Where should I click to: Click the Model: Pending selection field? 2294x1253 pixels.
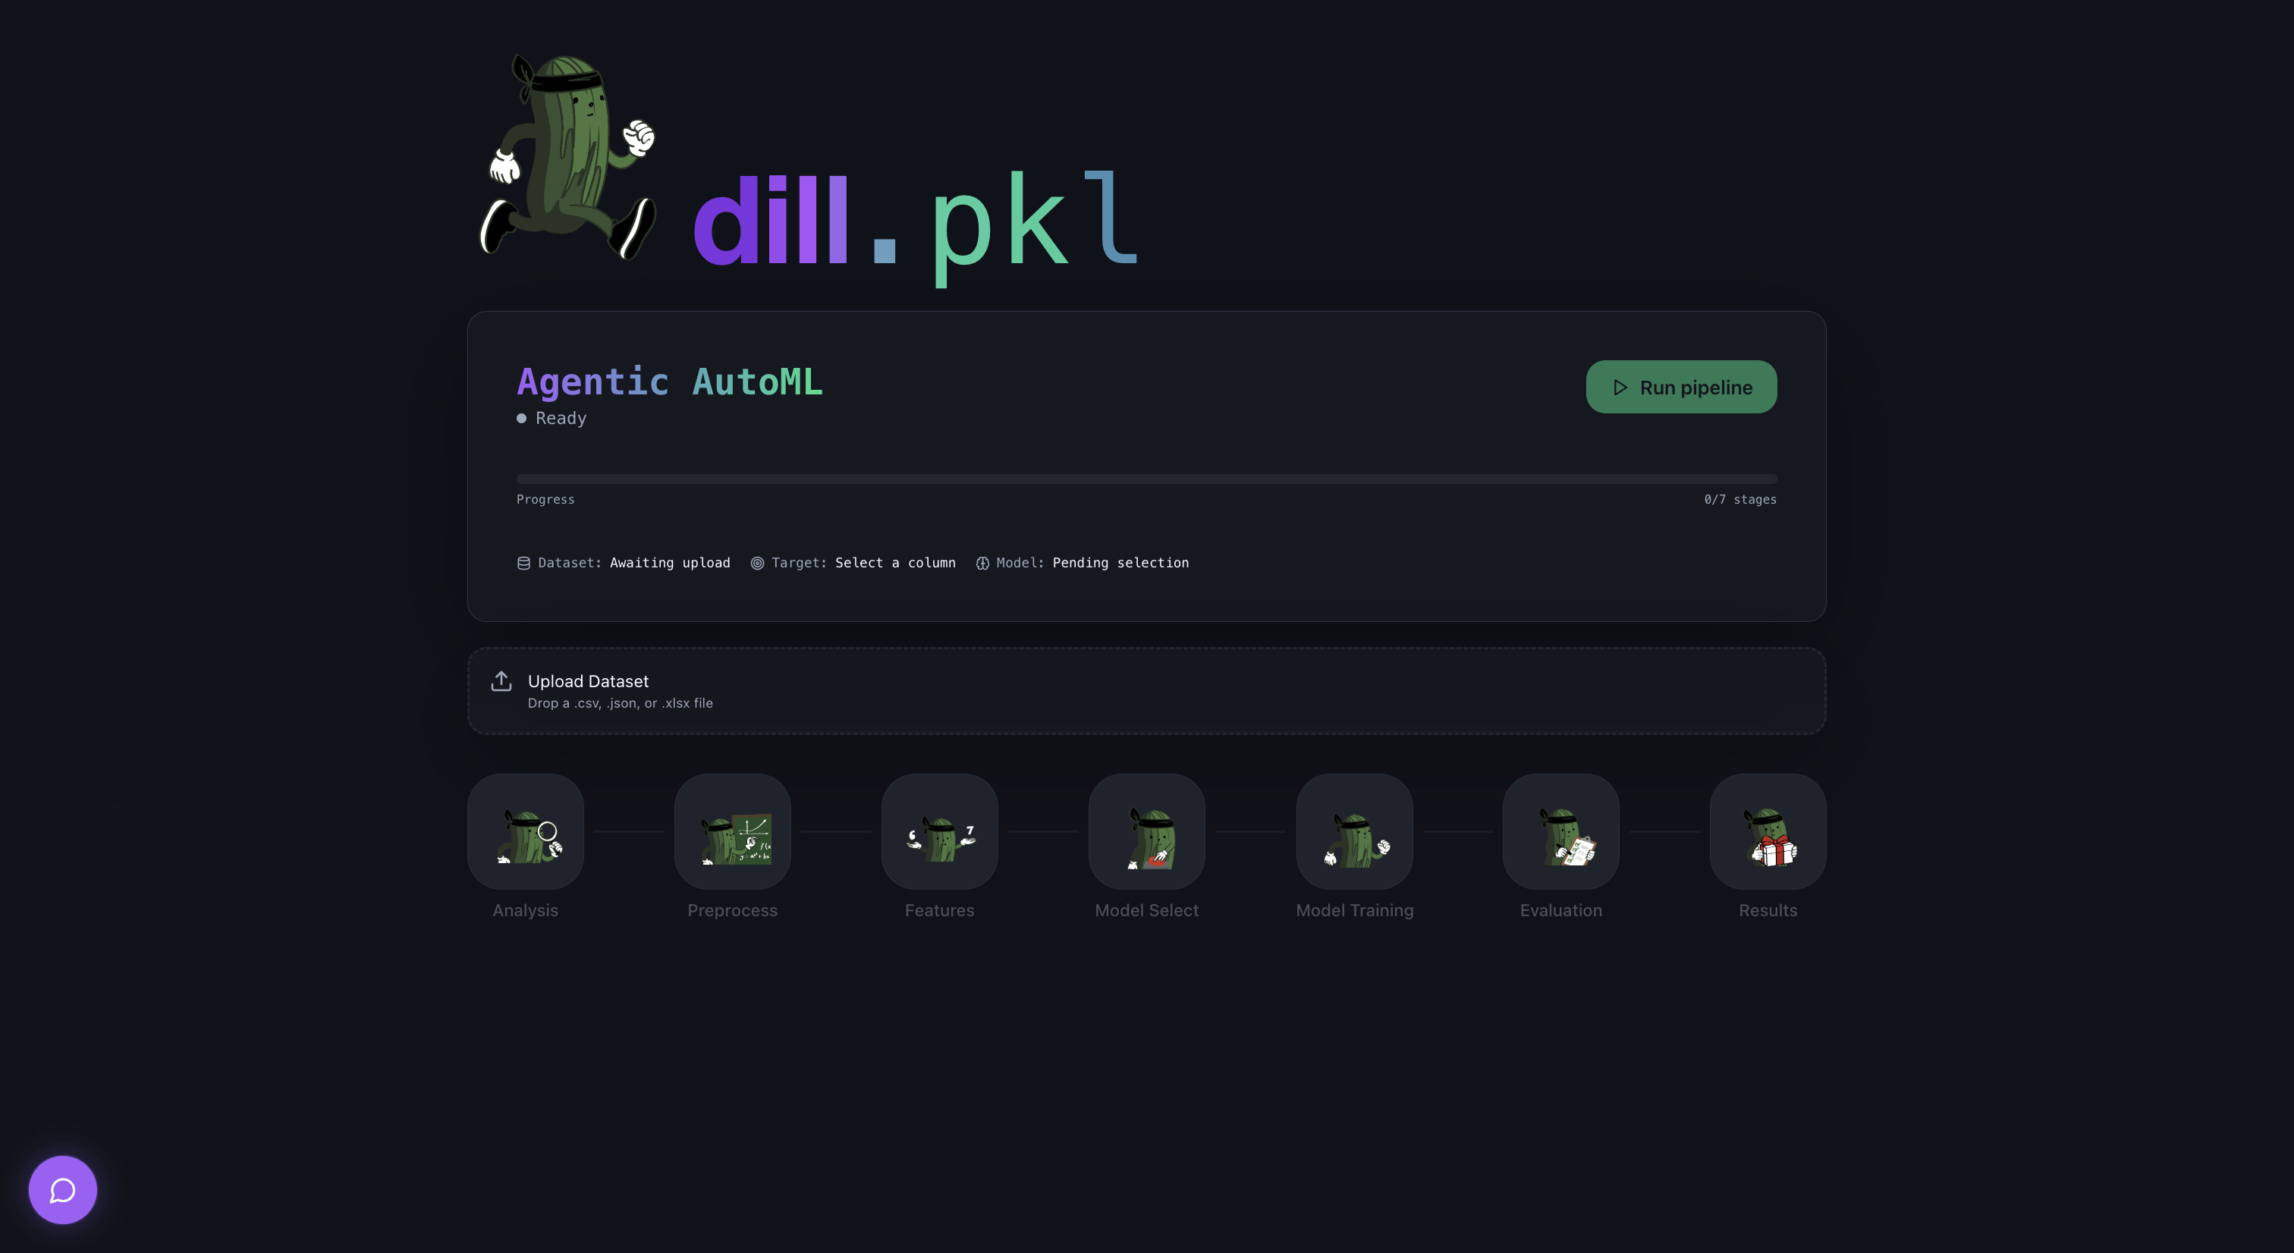[1082, 563]
